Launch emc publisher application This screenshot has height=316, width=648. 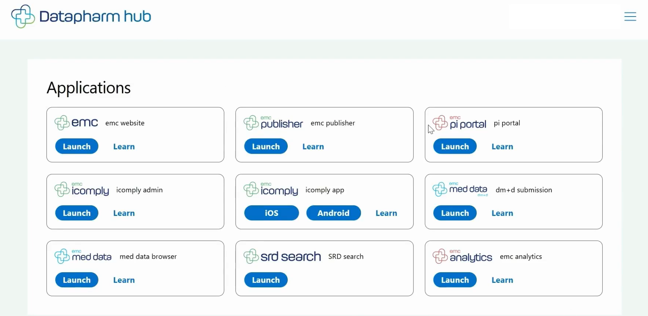266,146
